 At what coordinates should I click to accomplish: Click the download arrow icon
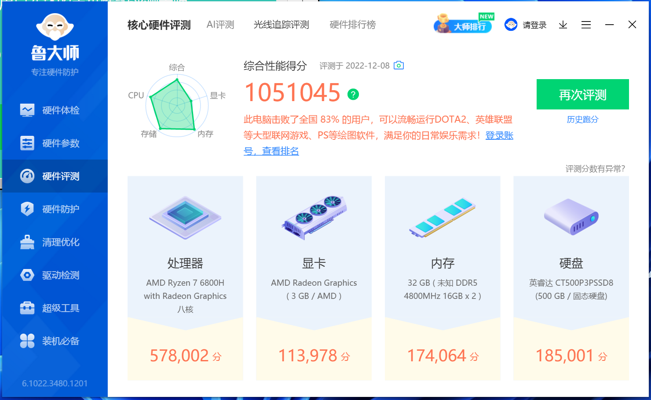(x=563, y=25)
